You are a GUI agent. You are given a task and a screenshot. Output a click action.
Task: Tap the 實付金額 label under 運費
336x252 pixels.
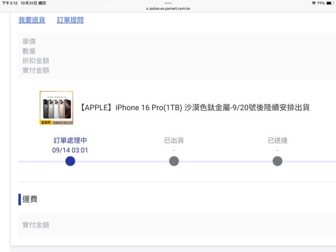36,225
